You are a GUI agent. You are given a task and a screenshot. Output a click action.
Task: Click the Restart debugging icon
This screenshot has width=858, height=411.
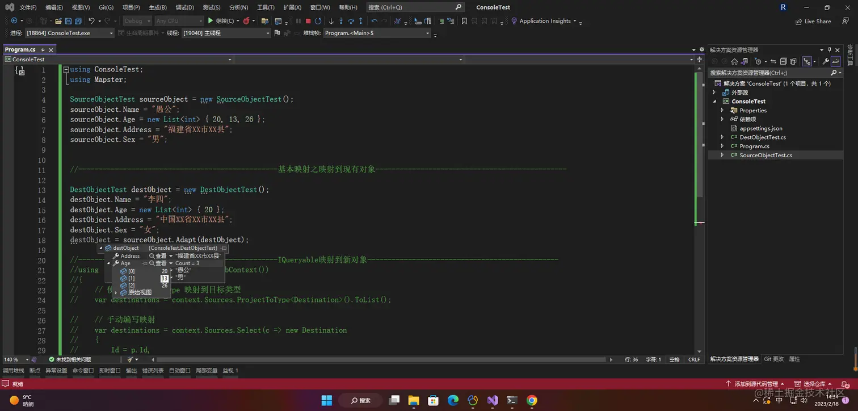coord(317,21)
